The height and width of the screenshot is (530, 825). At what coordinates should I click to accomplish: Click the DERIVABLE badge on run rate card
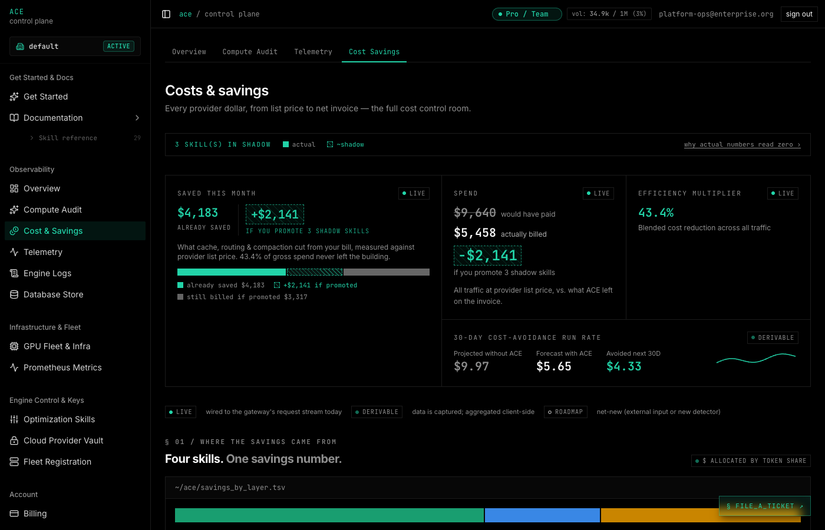773,337
